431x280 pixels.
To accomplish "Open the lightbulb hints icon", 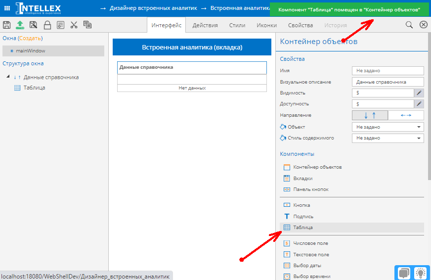I will pyautogui.click(x=420, y=273).
